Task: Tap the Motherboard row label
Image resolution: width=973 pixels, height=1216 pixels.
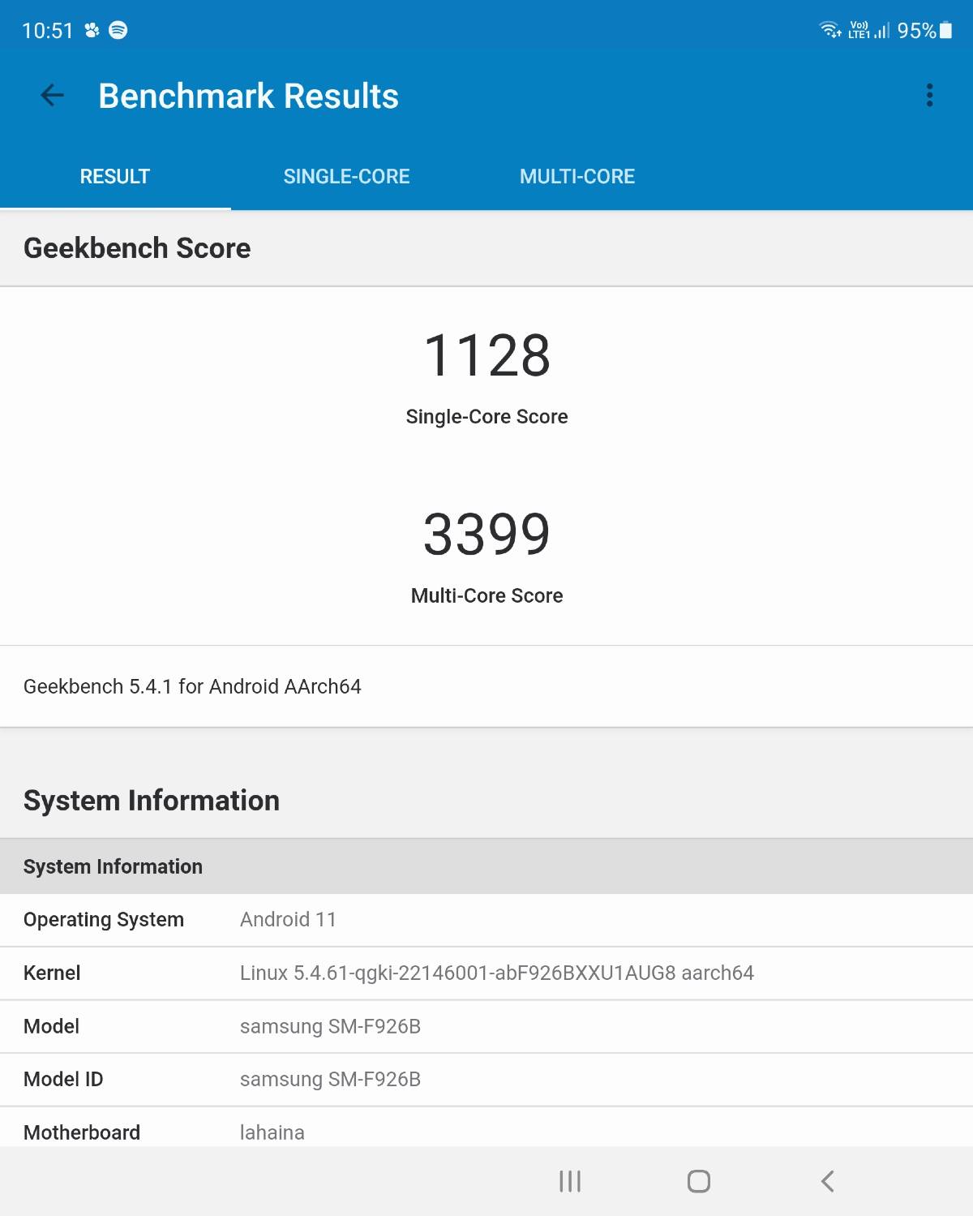Action: point(82,1132)
